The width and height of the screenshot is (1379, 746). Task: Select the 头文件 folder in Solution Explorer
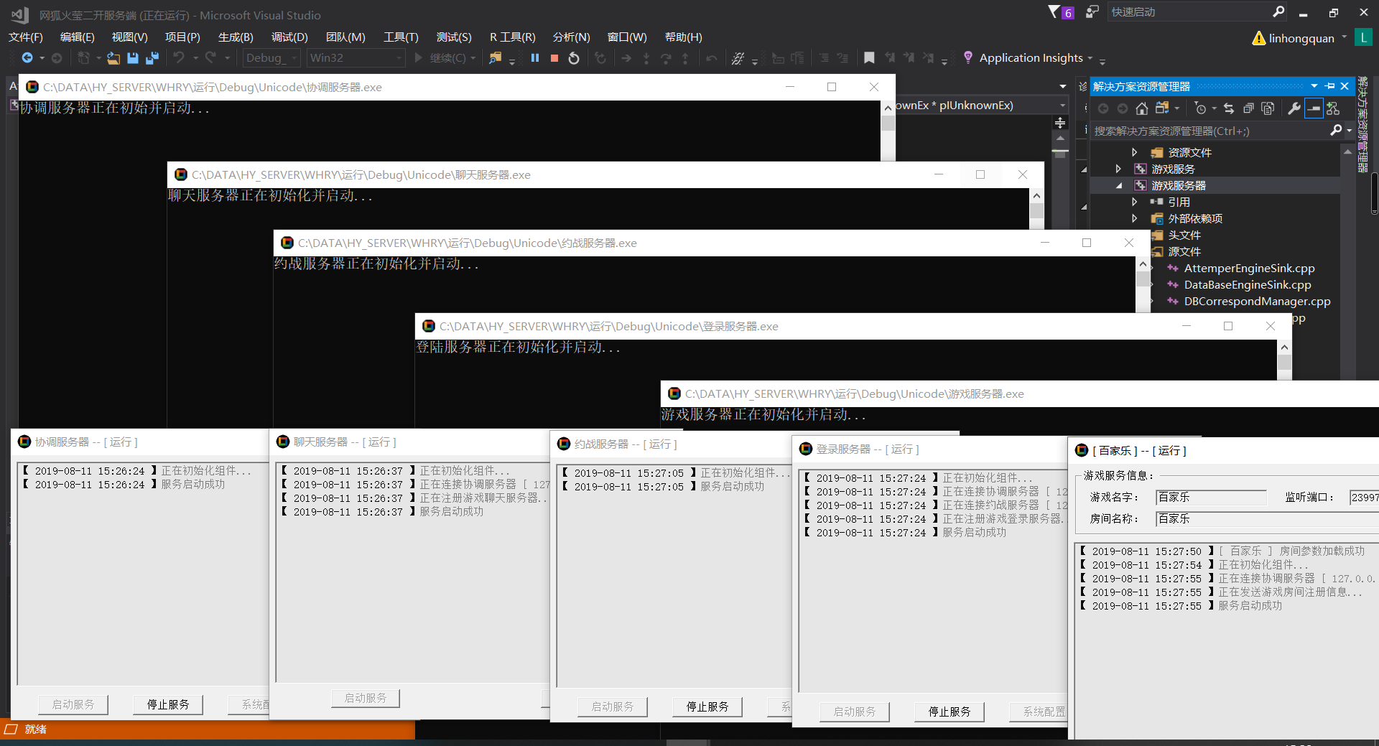(x=1184, y=236)
